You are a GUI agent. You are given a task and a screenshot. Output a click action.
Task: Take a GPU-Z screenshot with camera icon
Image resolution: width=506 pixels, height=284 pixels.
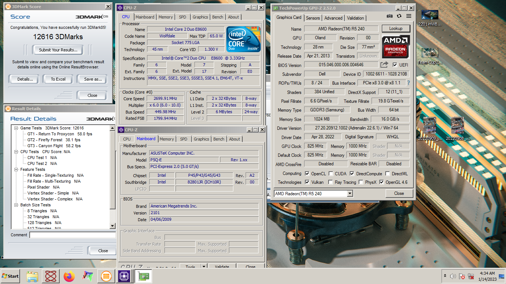(x=390, y=16)
